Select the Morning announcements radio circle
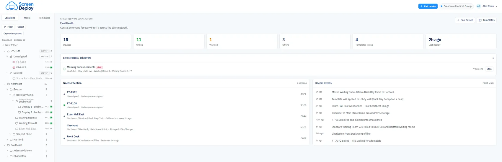Viewport: 502px width, 162px height. 64,69
